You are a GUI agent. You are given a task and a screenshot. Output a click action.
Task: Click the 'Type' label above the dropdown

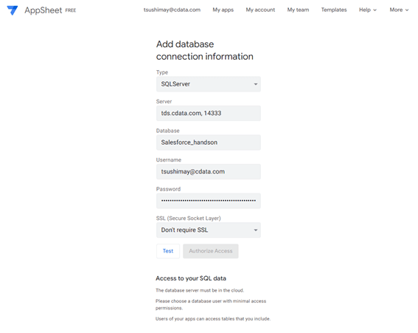click(x=162, y=72)
